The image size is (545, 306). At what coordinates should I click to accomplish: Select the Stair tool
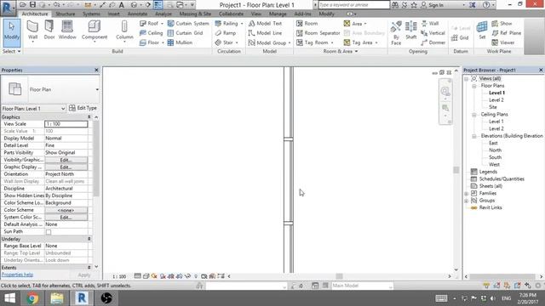tap(226, 42)
